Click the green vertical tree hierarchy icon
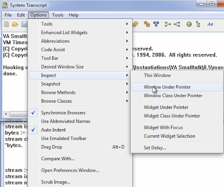This screenshot has height=187, width=224. click(198, 24)
